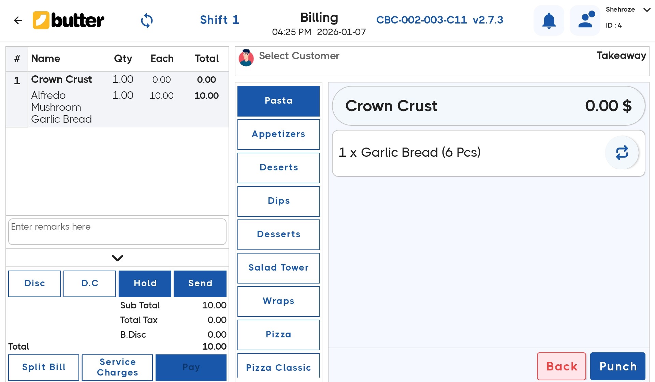Open the notifications bell

549,20
